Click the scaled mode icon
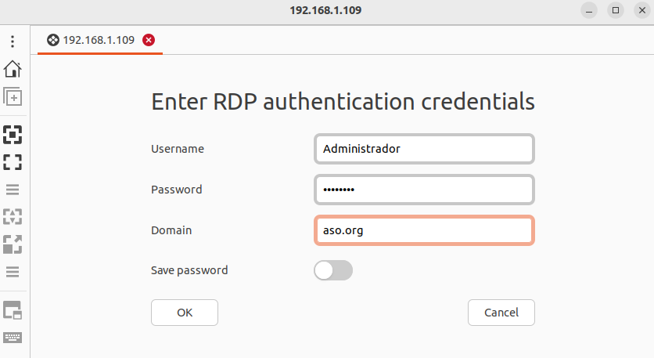 coord(13,244)
